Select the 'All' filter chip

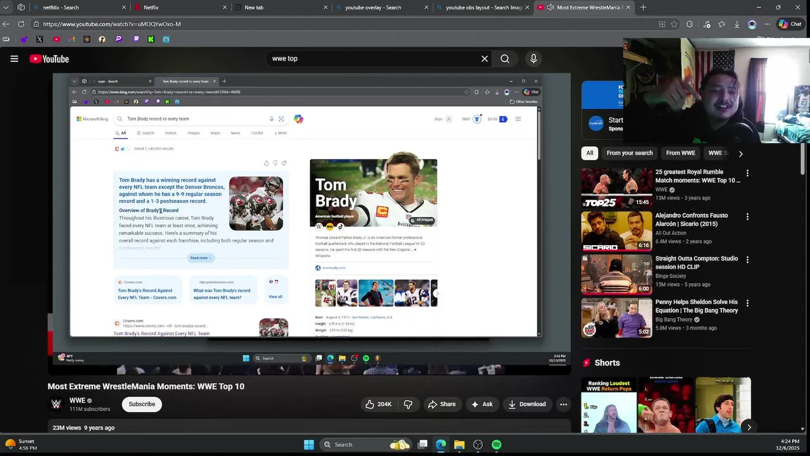[590, 153]
